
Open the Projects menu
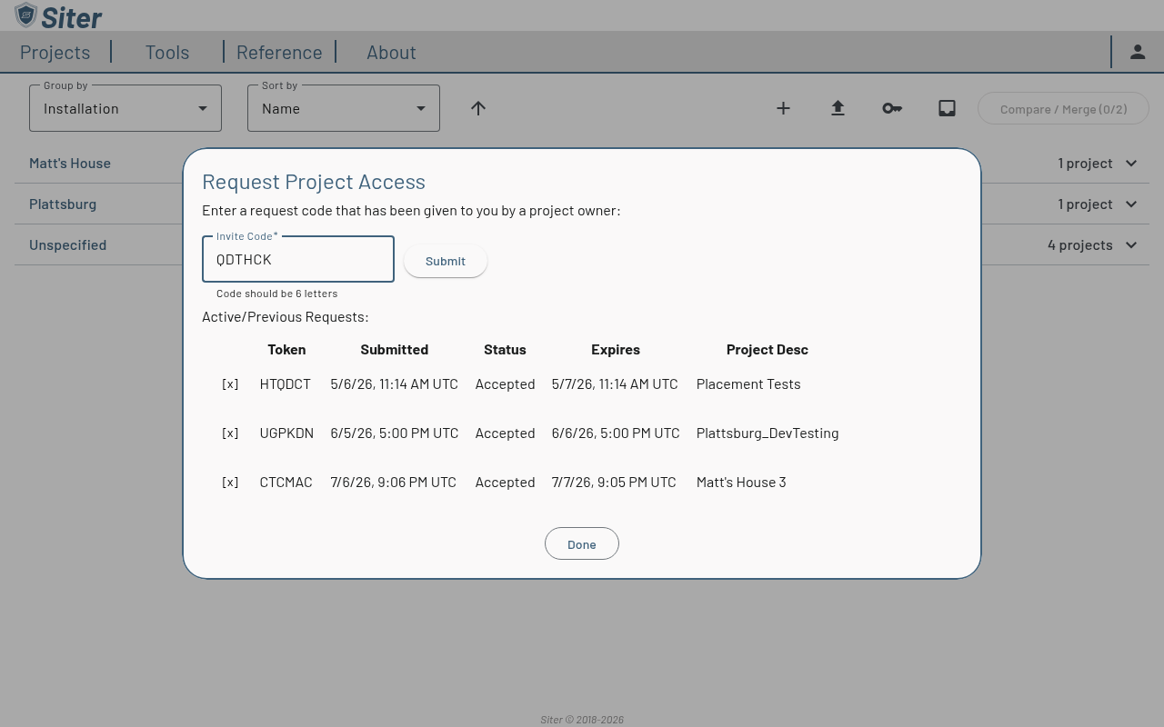click(55, 52)
